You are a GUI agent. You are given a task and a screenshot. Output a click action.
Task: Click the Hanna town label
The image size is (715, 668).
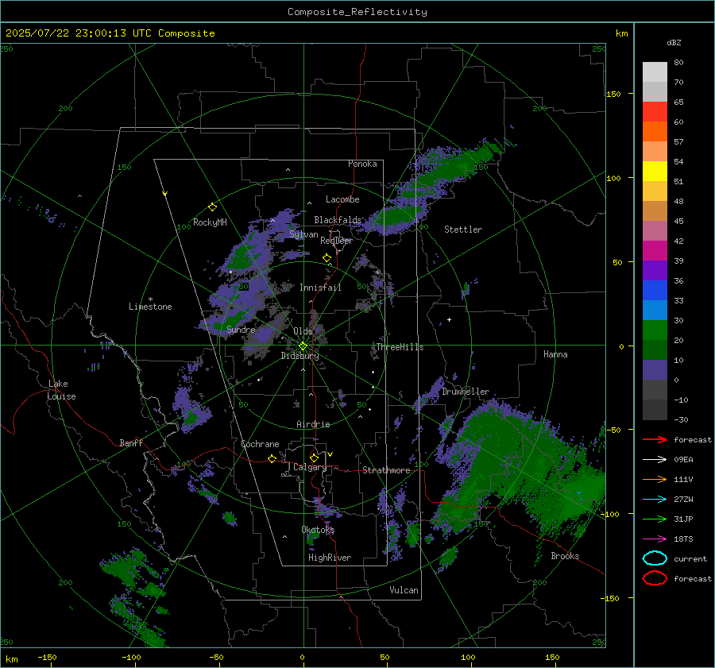point(555,354)
